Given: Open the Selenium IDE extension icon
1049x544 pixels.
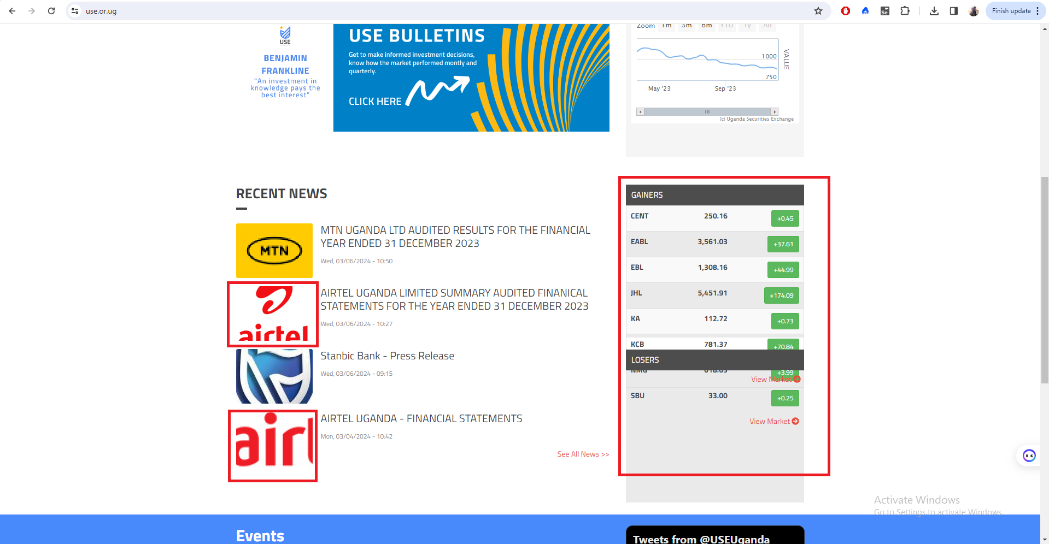Looking at the screenshot, I should [885, 11].
